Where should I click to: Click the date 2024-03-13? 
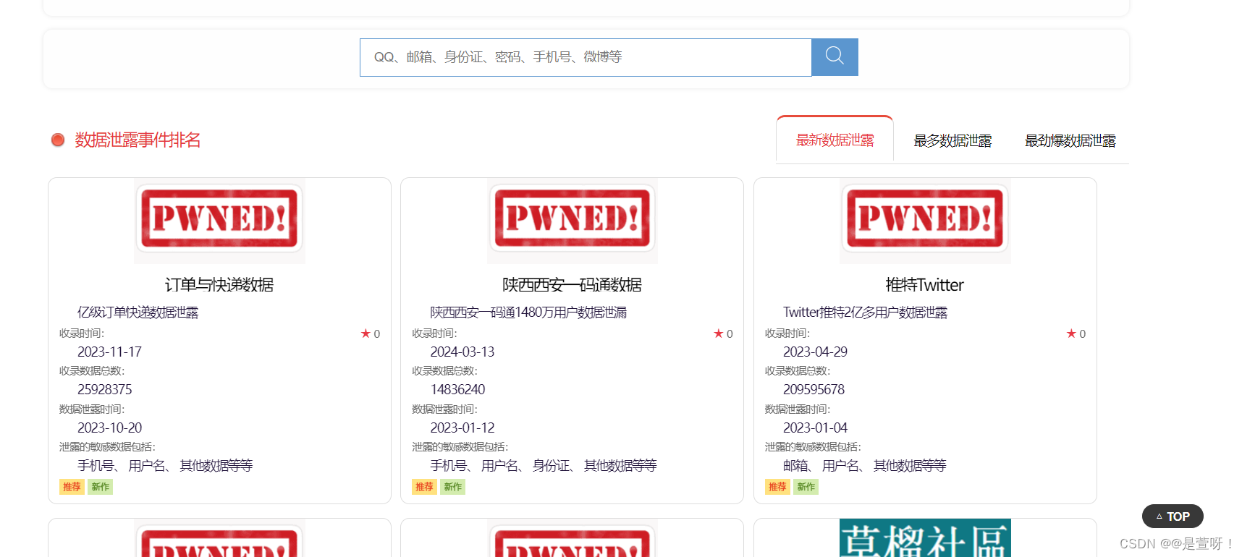click(462, 352)
